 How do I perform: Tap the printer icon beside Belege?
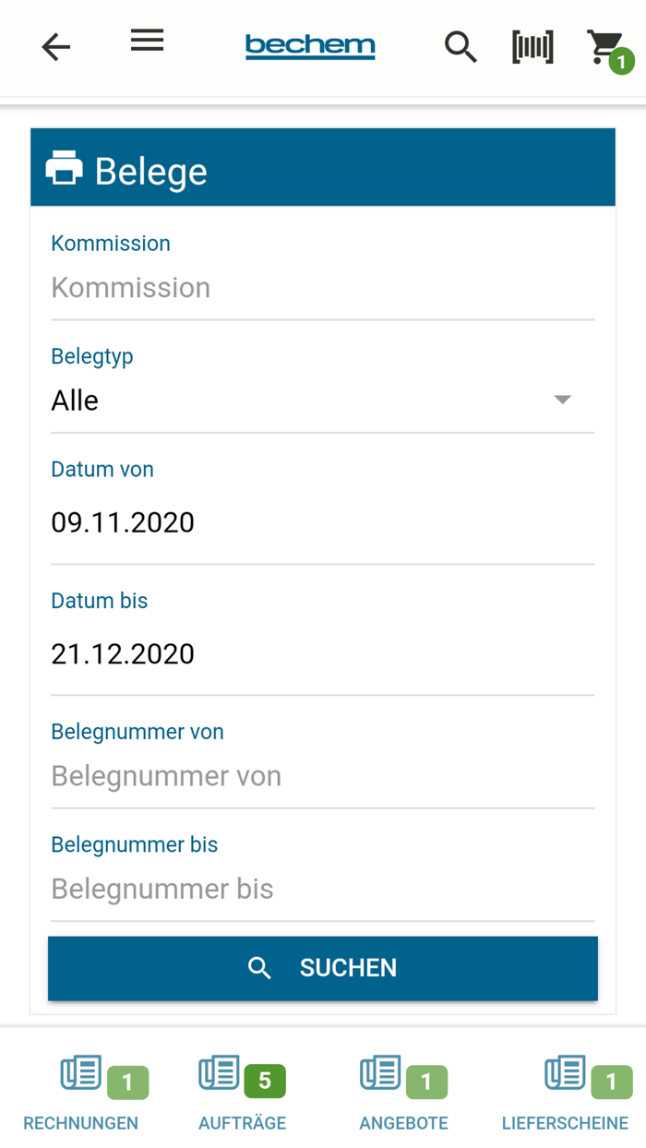64,169
